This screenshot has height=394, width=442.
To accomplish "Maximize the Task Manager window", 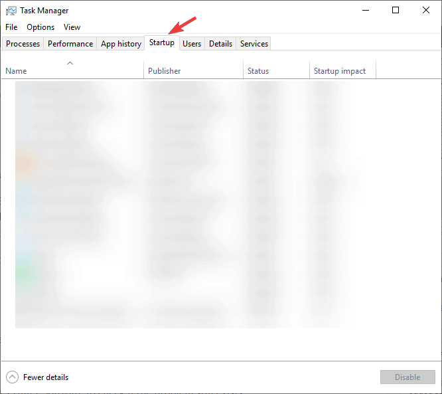I will (396, 10).
